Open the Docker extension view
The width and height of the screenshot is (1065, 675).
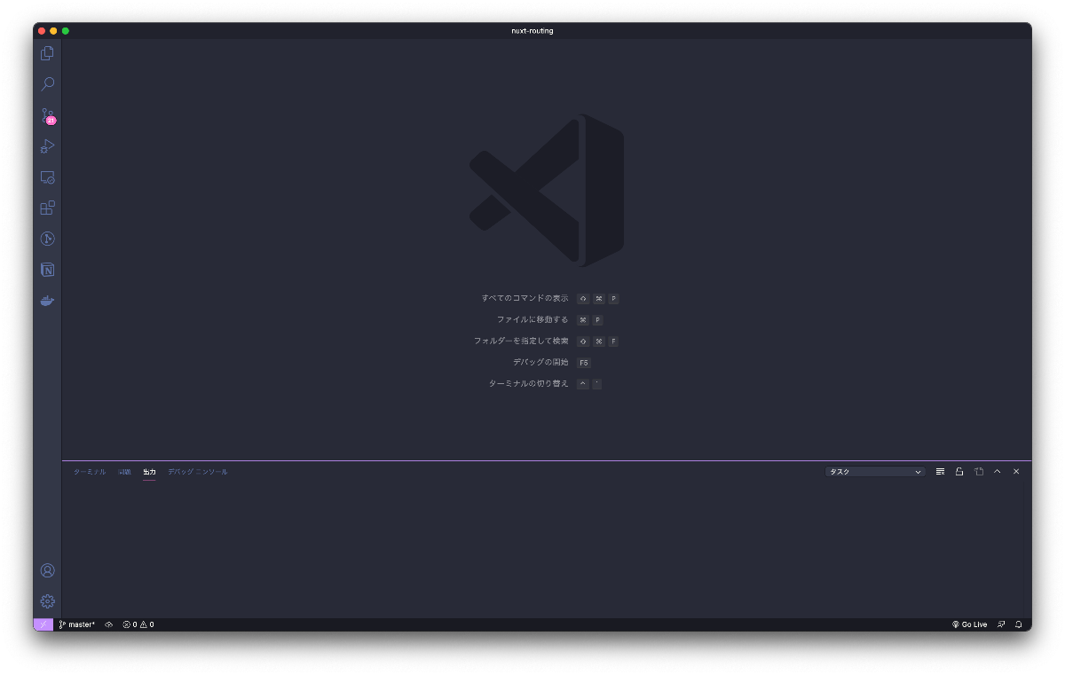click(x=47, y=301)
